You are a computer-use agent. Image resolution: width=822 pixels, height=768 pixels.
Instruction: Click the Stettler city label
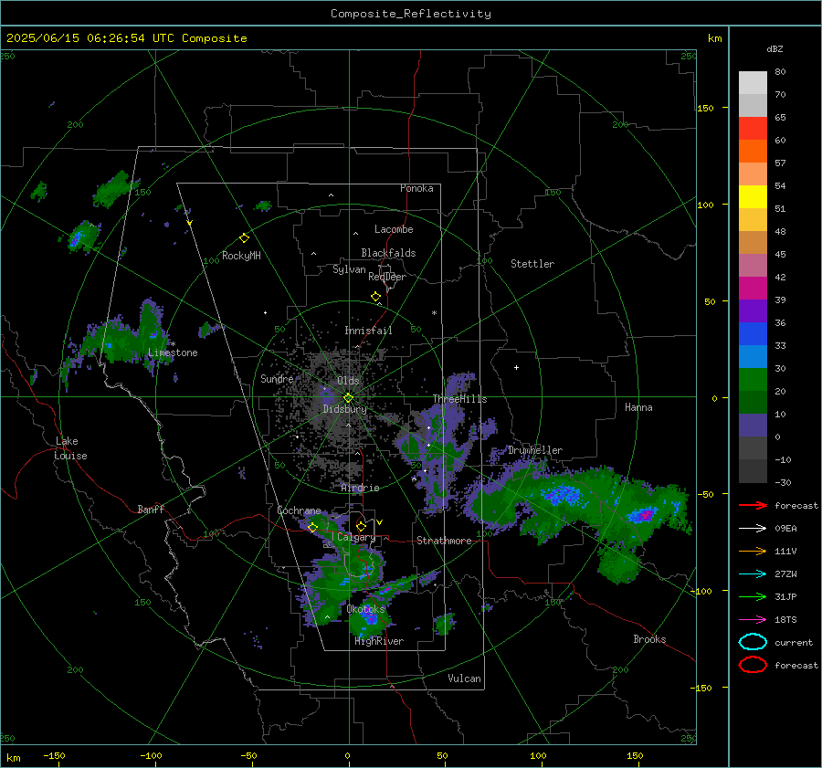tap(532, 264)
